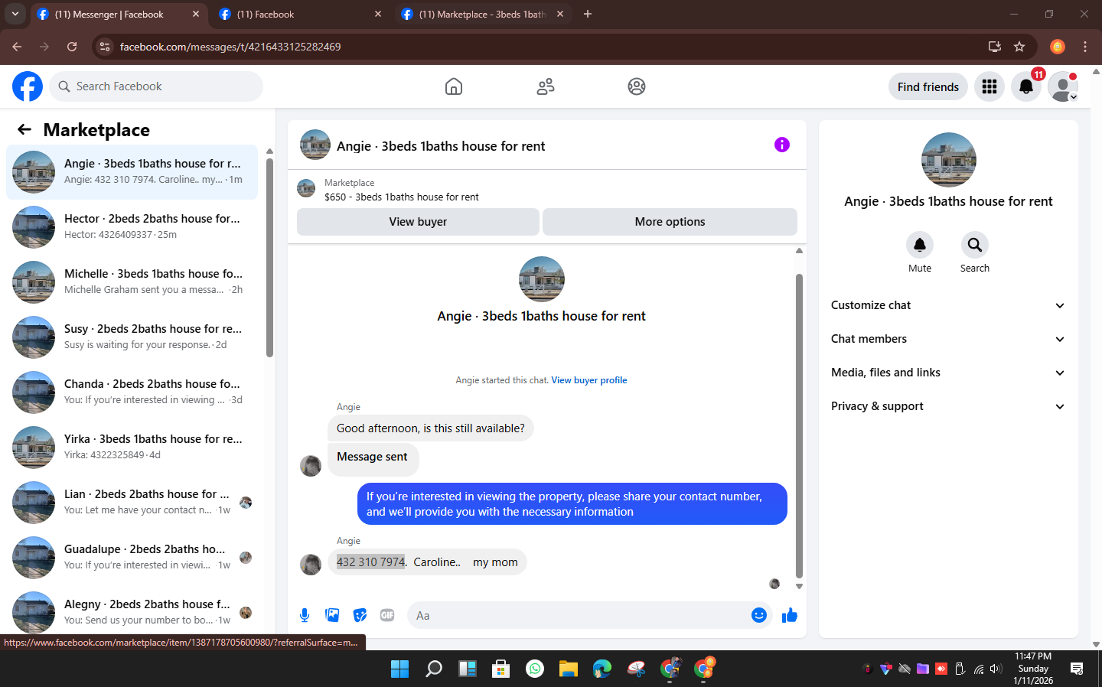Open the Friends icon in top navigation
This screenshot has width=1102, height=687.
pyautogui.click(x=546, y=86)
